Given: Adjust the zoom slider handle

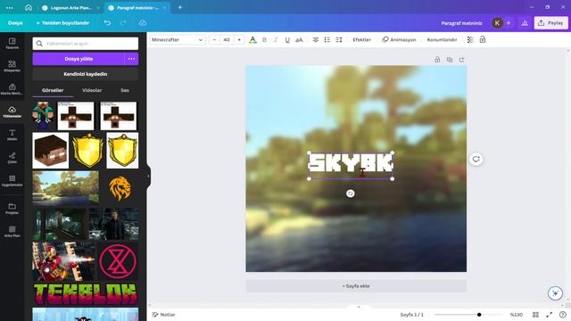Looking at the screenshot, I should pos(479,315).
